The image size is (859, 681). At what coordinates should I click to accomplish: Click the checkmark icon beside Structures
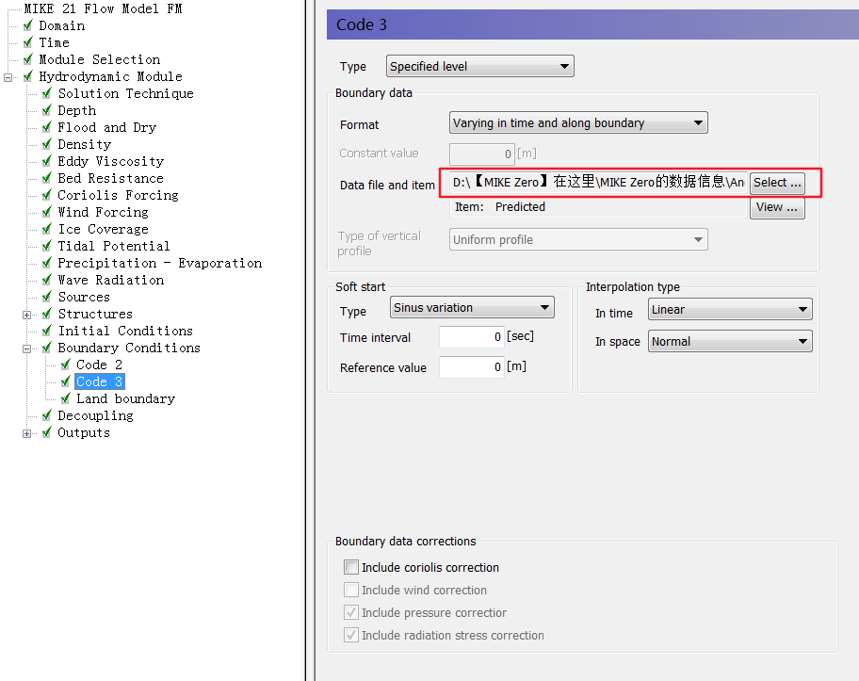(x=47, y=314)
